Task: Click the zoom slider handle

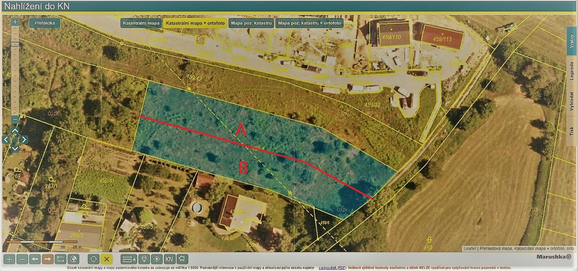Action: coord(15,44)
